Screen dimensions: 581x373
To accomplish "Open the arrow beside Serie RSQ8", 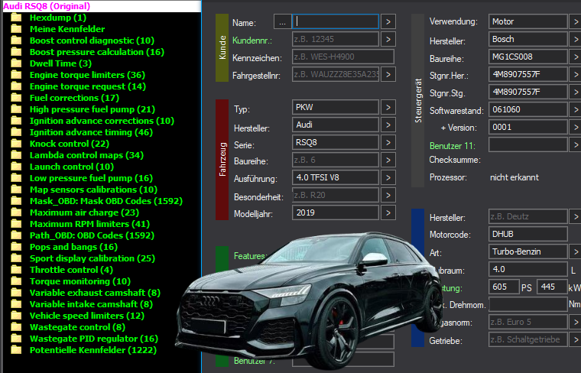I will coord(388,142).
